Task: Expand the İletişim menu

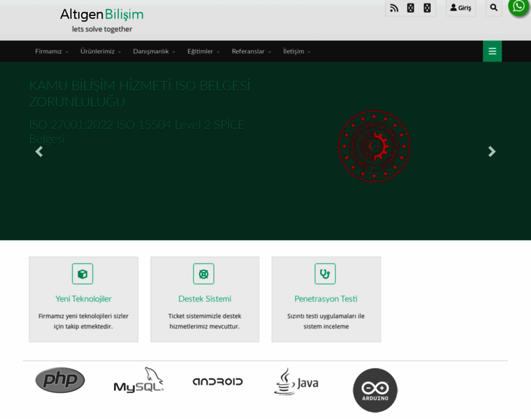Action: click(297, 52)
